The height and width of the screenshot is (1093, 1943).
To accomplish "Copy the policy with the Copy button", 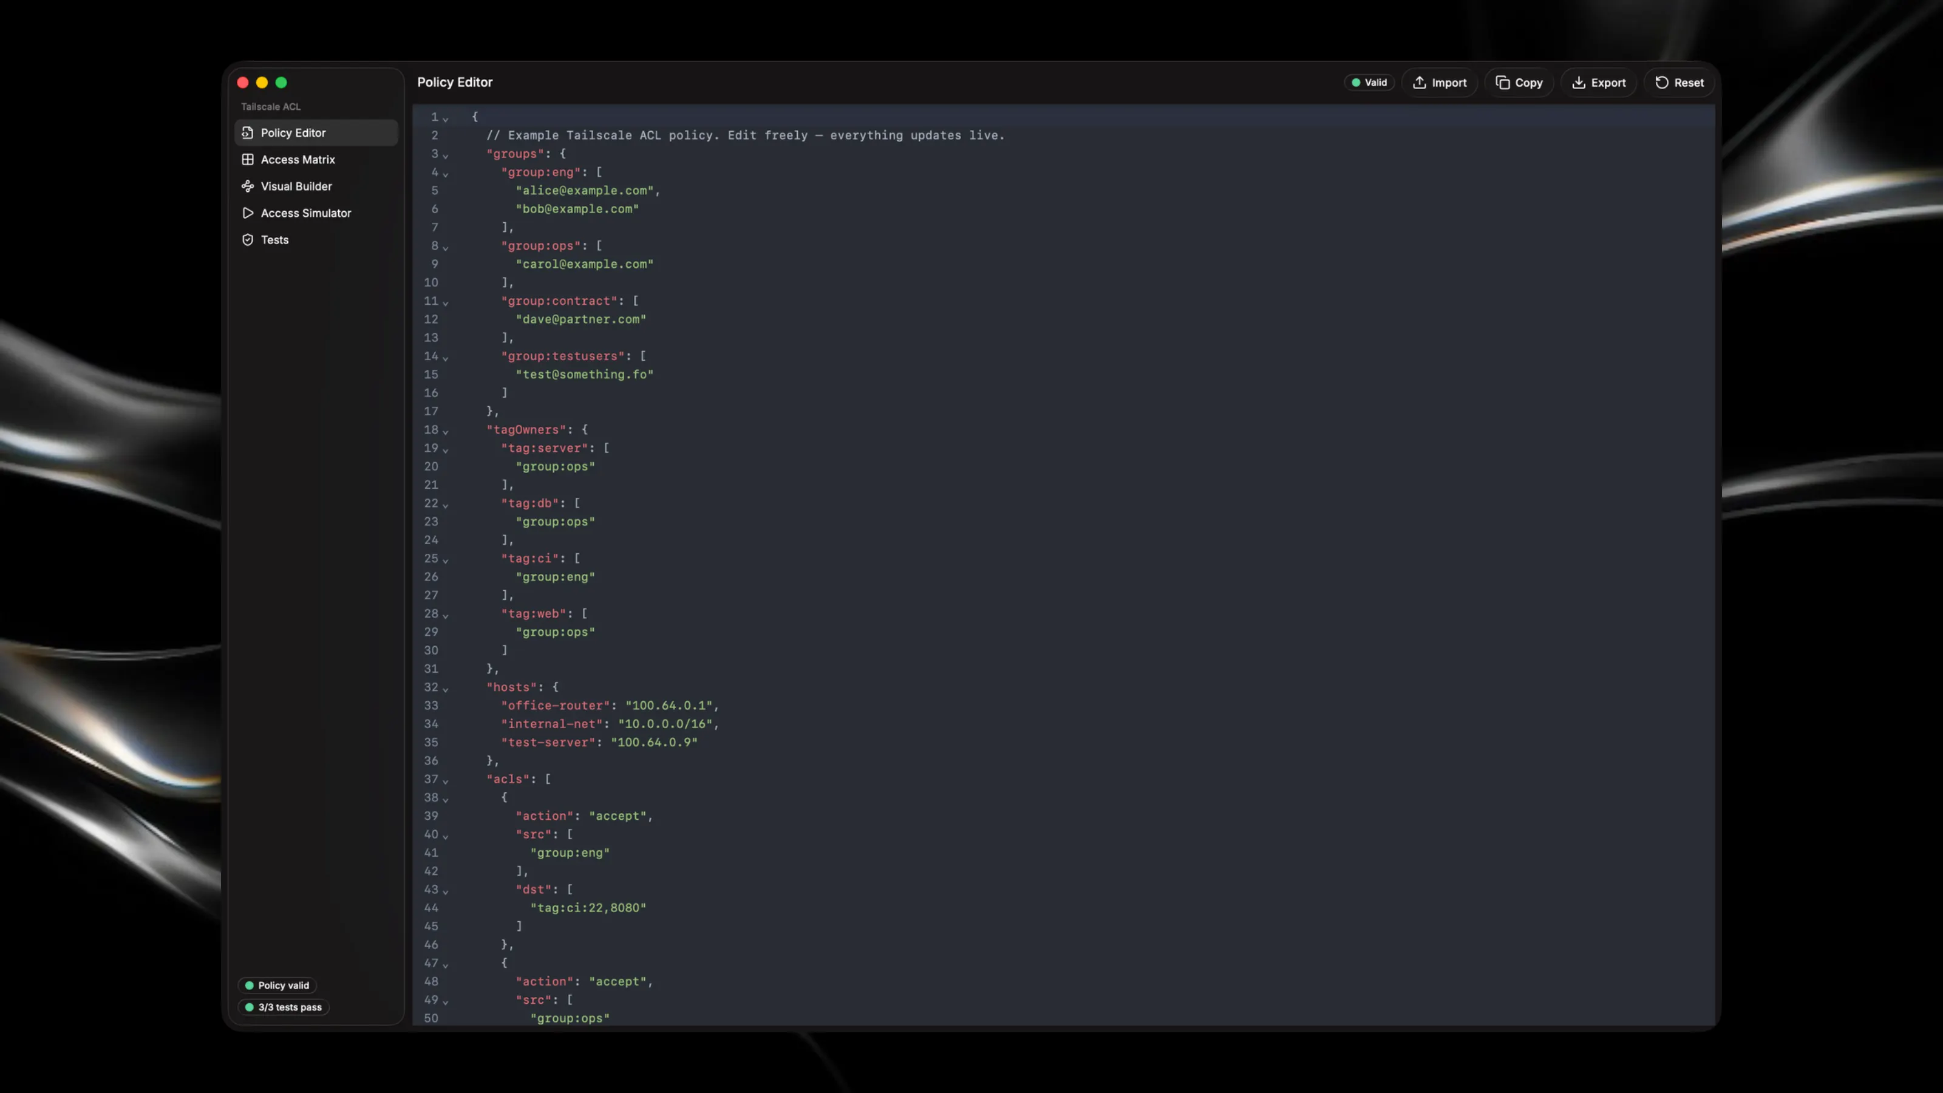I will click(1519, 82).
